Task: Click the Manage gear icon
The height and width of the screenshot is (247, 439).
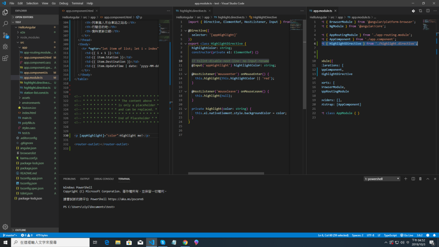Action: point(5,227)
